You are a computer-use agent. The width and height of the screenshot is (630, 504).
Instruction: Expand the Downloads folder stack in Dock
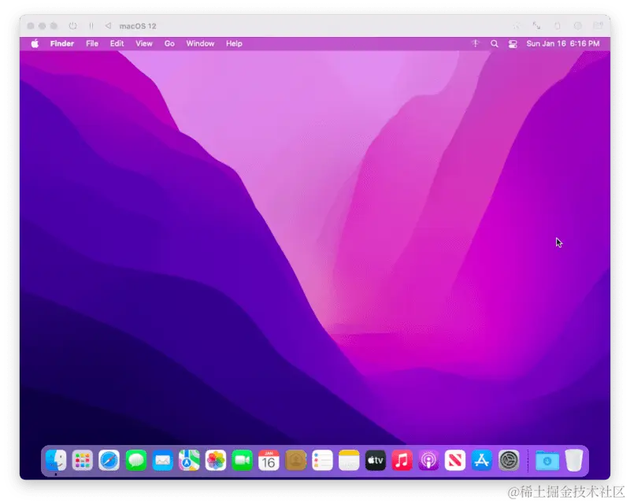tap(547, 460)
